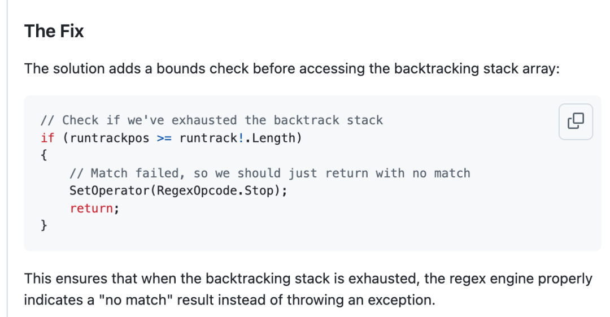Click the red "return" keyword
This screenshot has height=317, width=610.
[x=91, y=209]
